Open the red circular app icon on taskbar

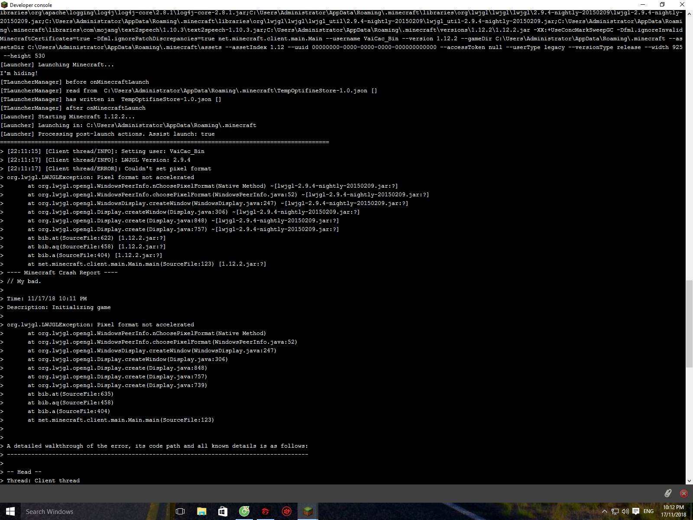[287, 511]
